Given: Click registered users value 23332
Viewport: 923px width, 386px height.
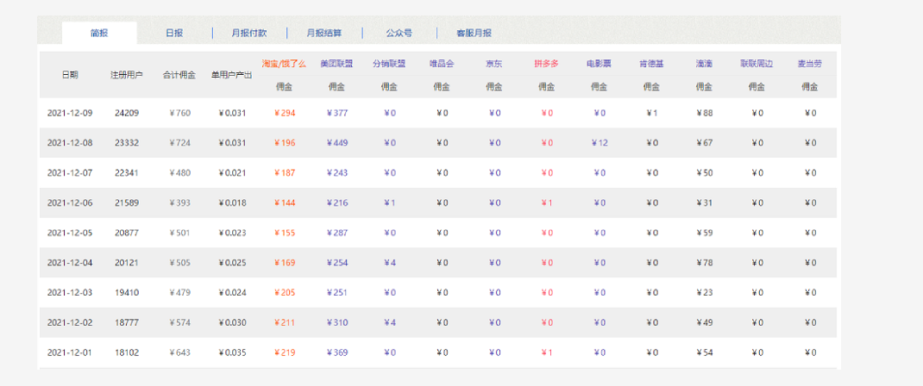Looking at the screenshot, I should [127, 143].
